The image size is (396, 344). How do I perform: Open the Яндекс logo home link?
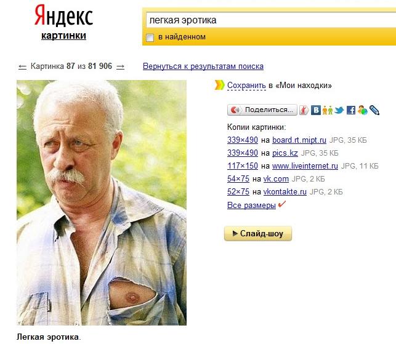coord(63,16)
